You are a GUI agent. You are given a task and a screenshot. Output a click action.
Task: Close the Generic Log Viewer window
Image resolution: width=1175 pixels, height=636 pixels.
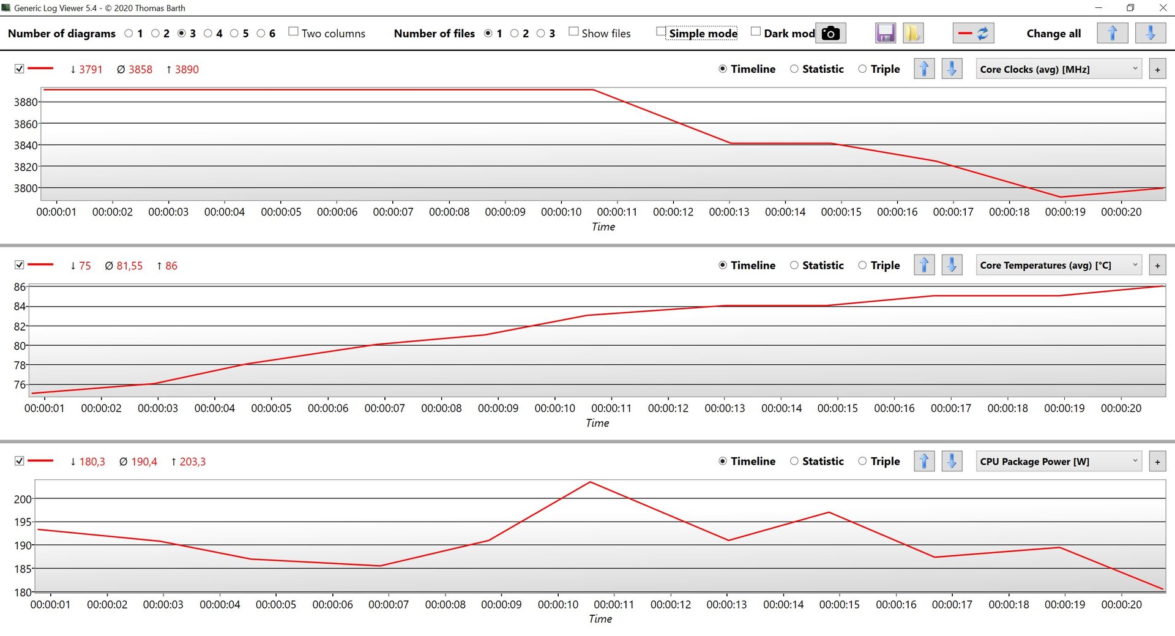point(1162,8)
